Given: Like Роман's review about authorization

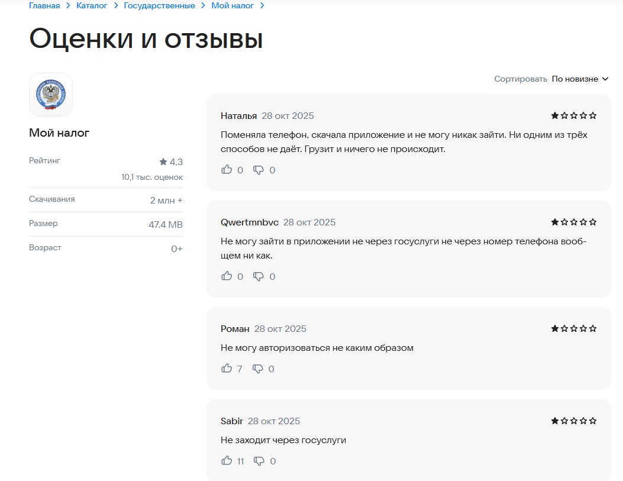Looking at the screenshot, I should [x=227, y=369].
